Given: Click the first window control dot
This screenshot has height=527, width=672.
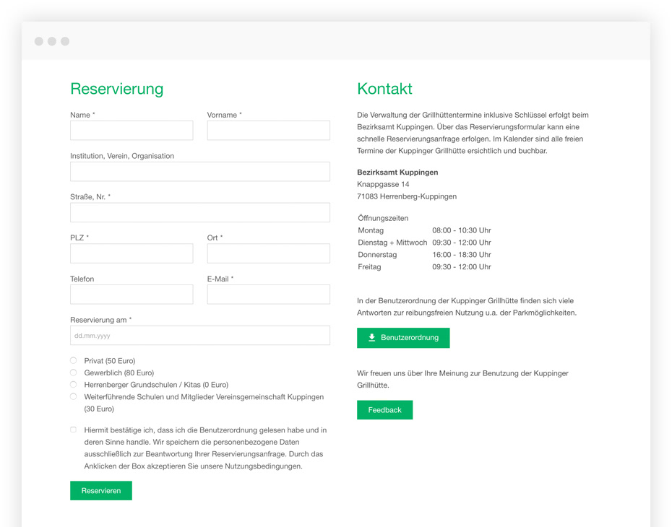Looking at the screenshot, I should 39,41.
